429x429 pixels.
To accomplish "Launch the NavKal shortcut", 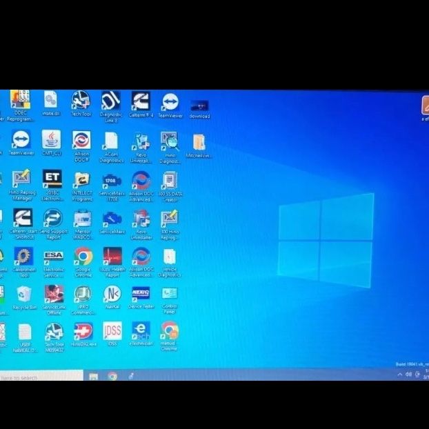I will [112, 297].
